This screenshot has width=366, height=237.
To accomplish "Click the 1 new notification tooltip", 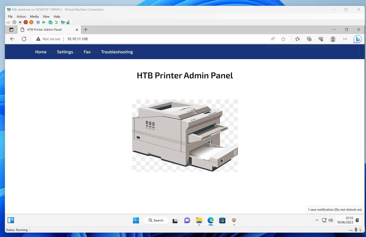I will [335, 210].
